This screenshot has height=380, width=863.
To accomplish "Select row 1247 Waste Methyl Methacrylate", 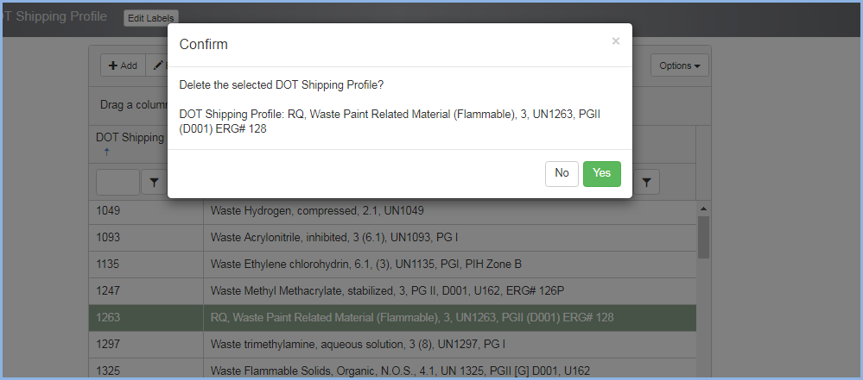I will pos(392,291).
